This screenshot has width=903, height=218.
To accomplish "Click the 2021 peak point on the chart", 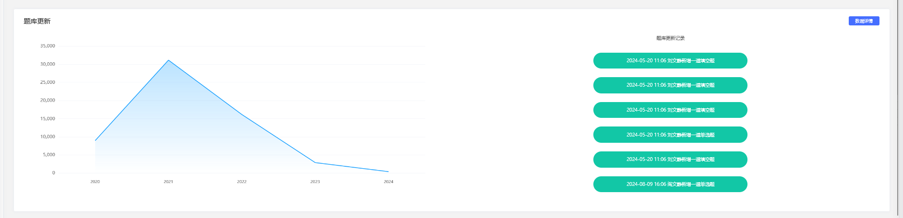I will coord(169,60).
